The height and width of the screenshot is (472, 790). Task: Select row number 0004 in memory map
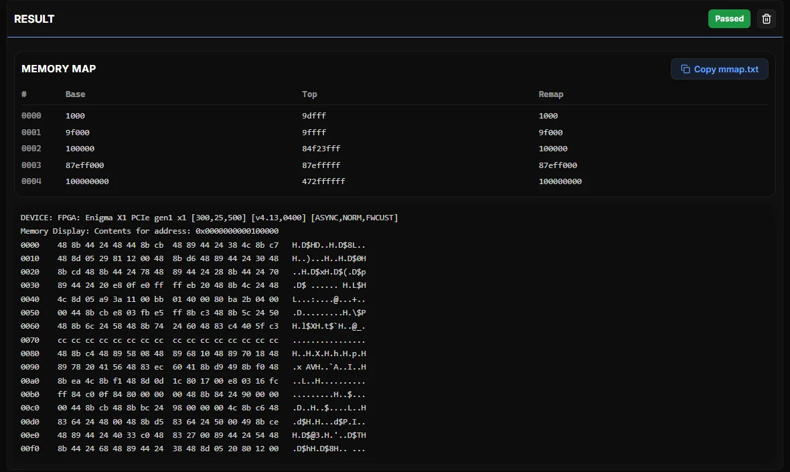[31, 181]
